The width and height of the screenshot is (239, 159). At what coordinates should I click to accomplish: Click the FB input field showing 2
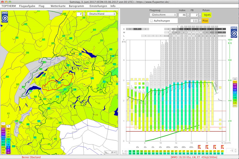coord(194,15)
